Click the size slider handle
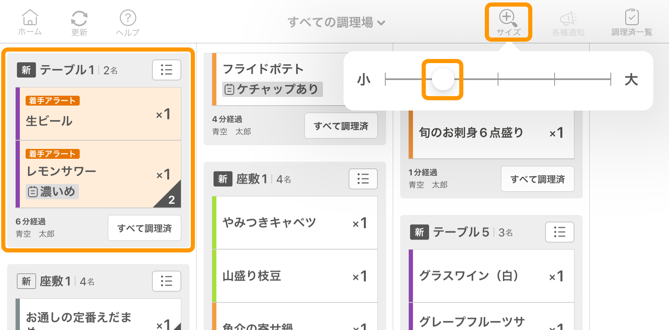The width and height of the screenshot is (669, 330). pos(443,79)
